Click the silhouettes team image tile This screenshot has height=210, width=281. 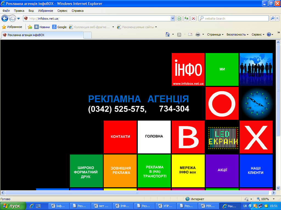pyautogui.click(x=256, y=69)
